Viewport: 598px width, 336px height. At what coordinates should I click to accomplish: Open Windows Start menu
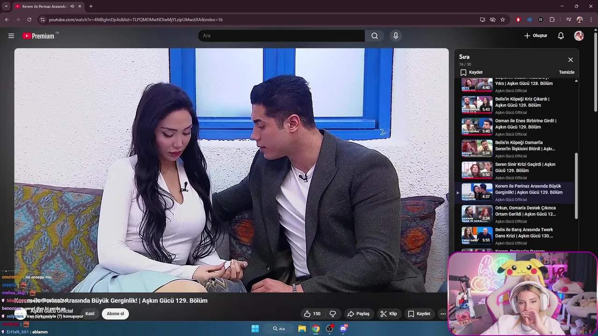click(x=255, y=329)
